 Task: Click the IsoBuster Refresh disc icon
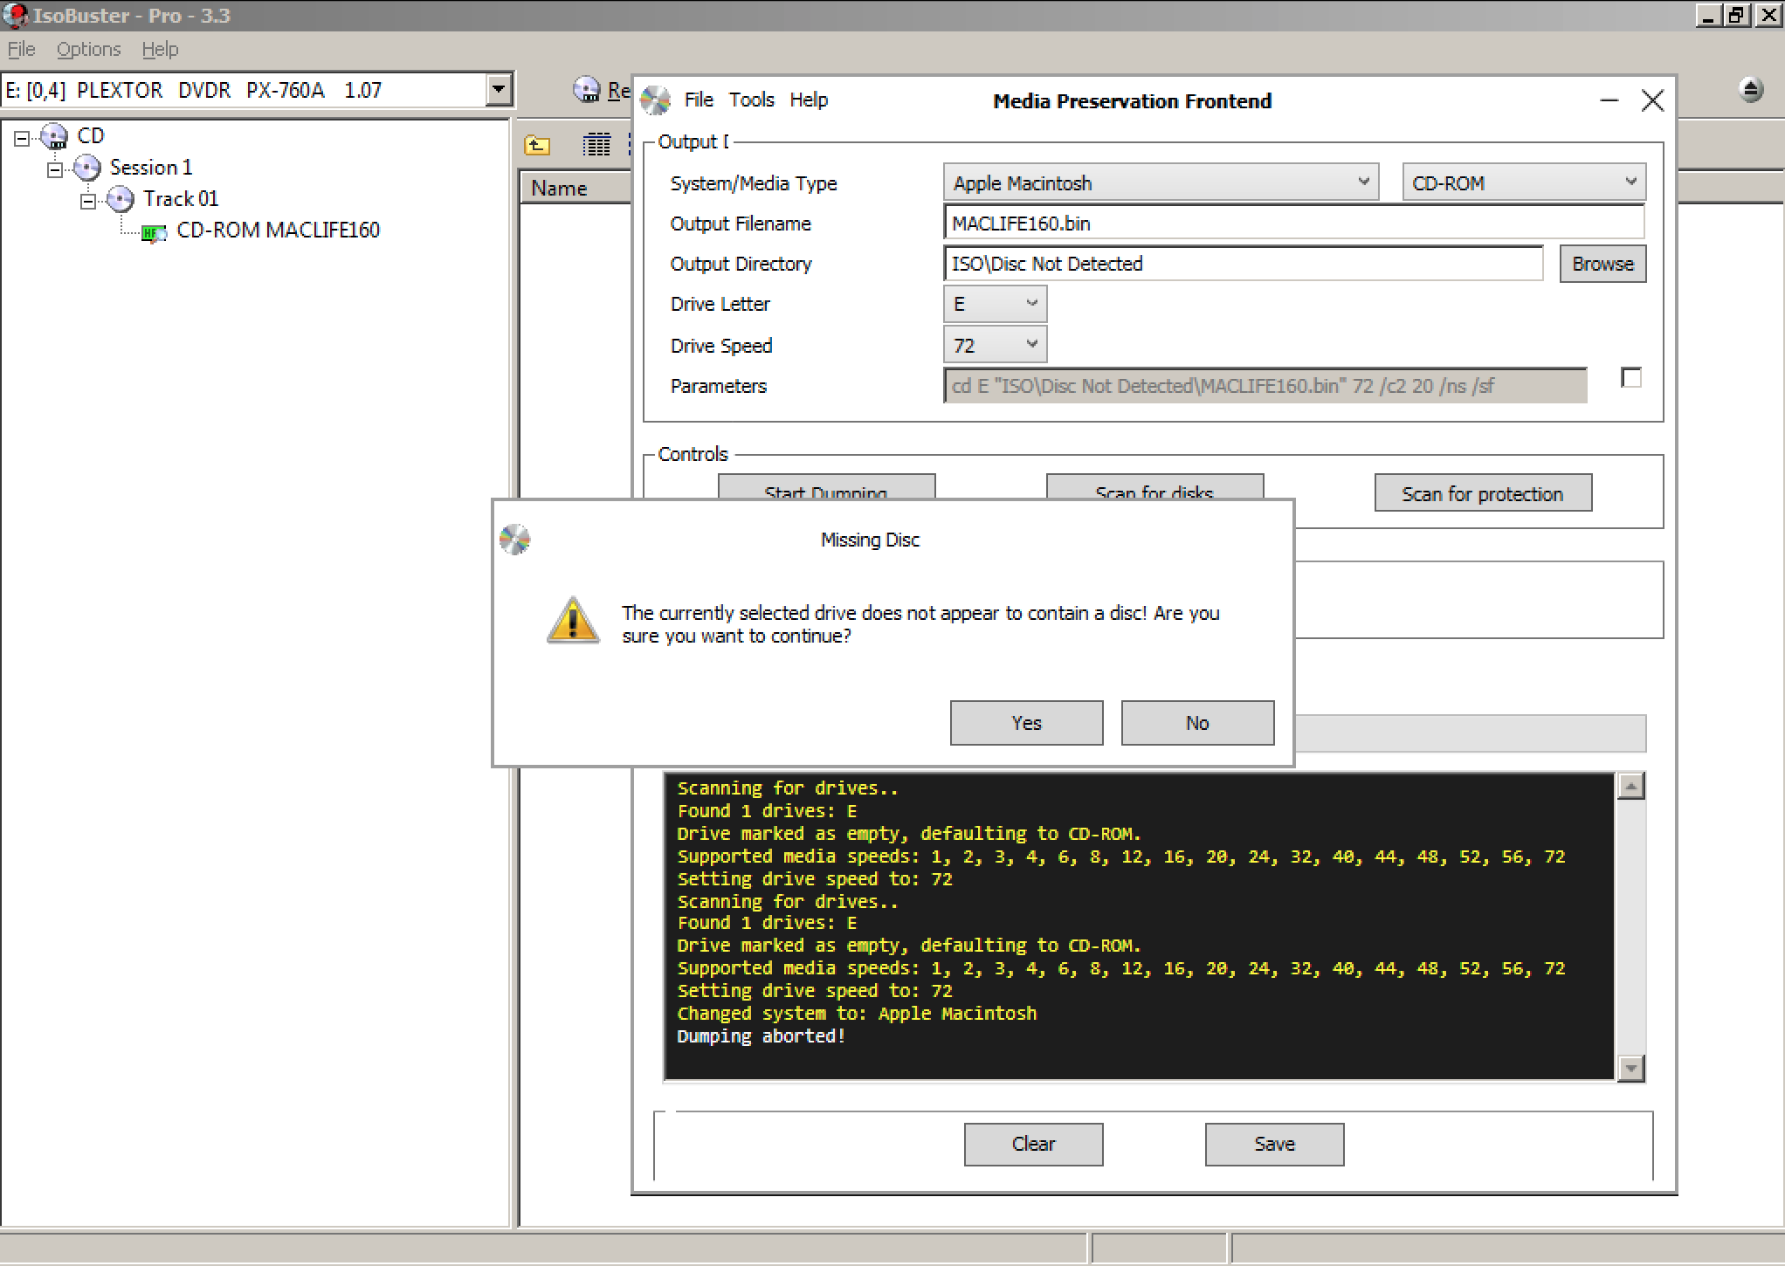click(587, 90)
